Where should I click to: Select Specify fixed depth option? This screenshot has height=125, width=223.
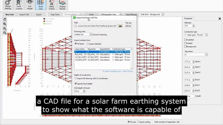coord(76,84)
